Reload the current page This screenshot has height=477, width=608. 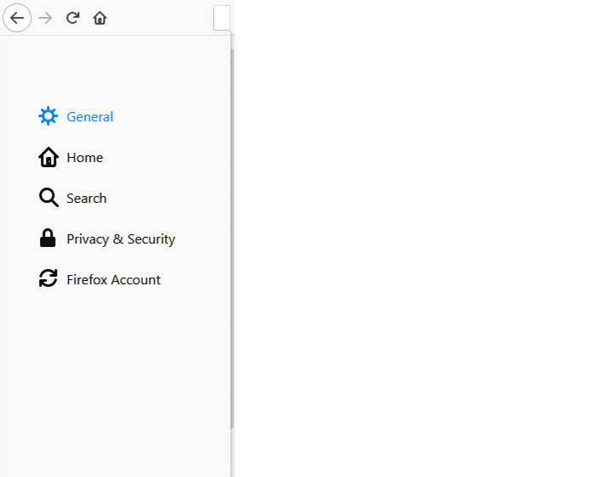tap(72, 18)
